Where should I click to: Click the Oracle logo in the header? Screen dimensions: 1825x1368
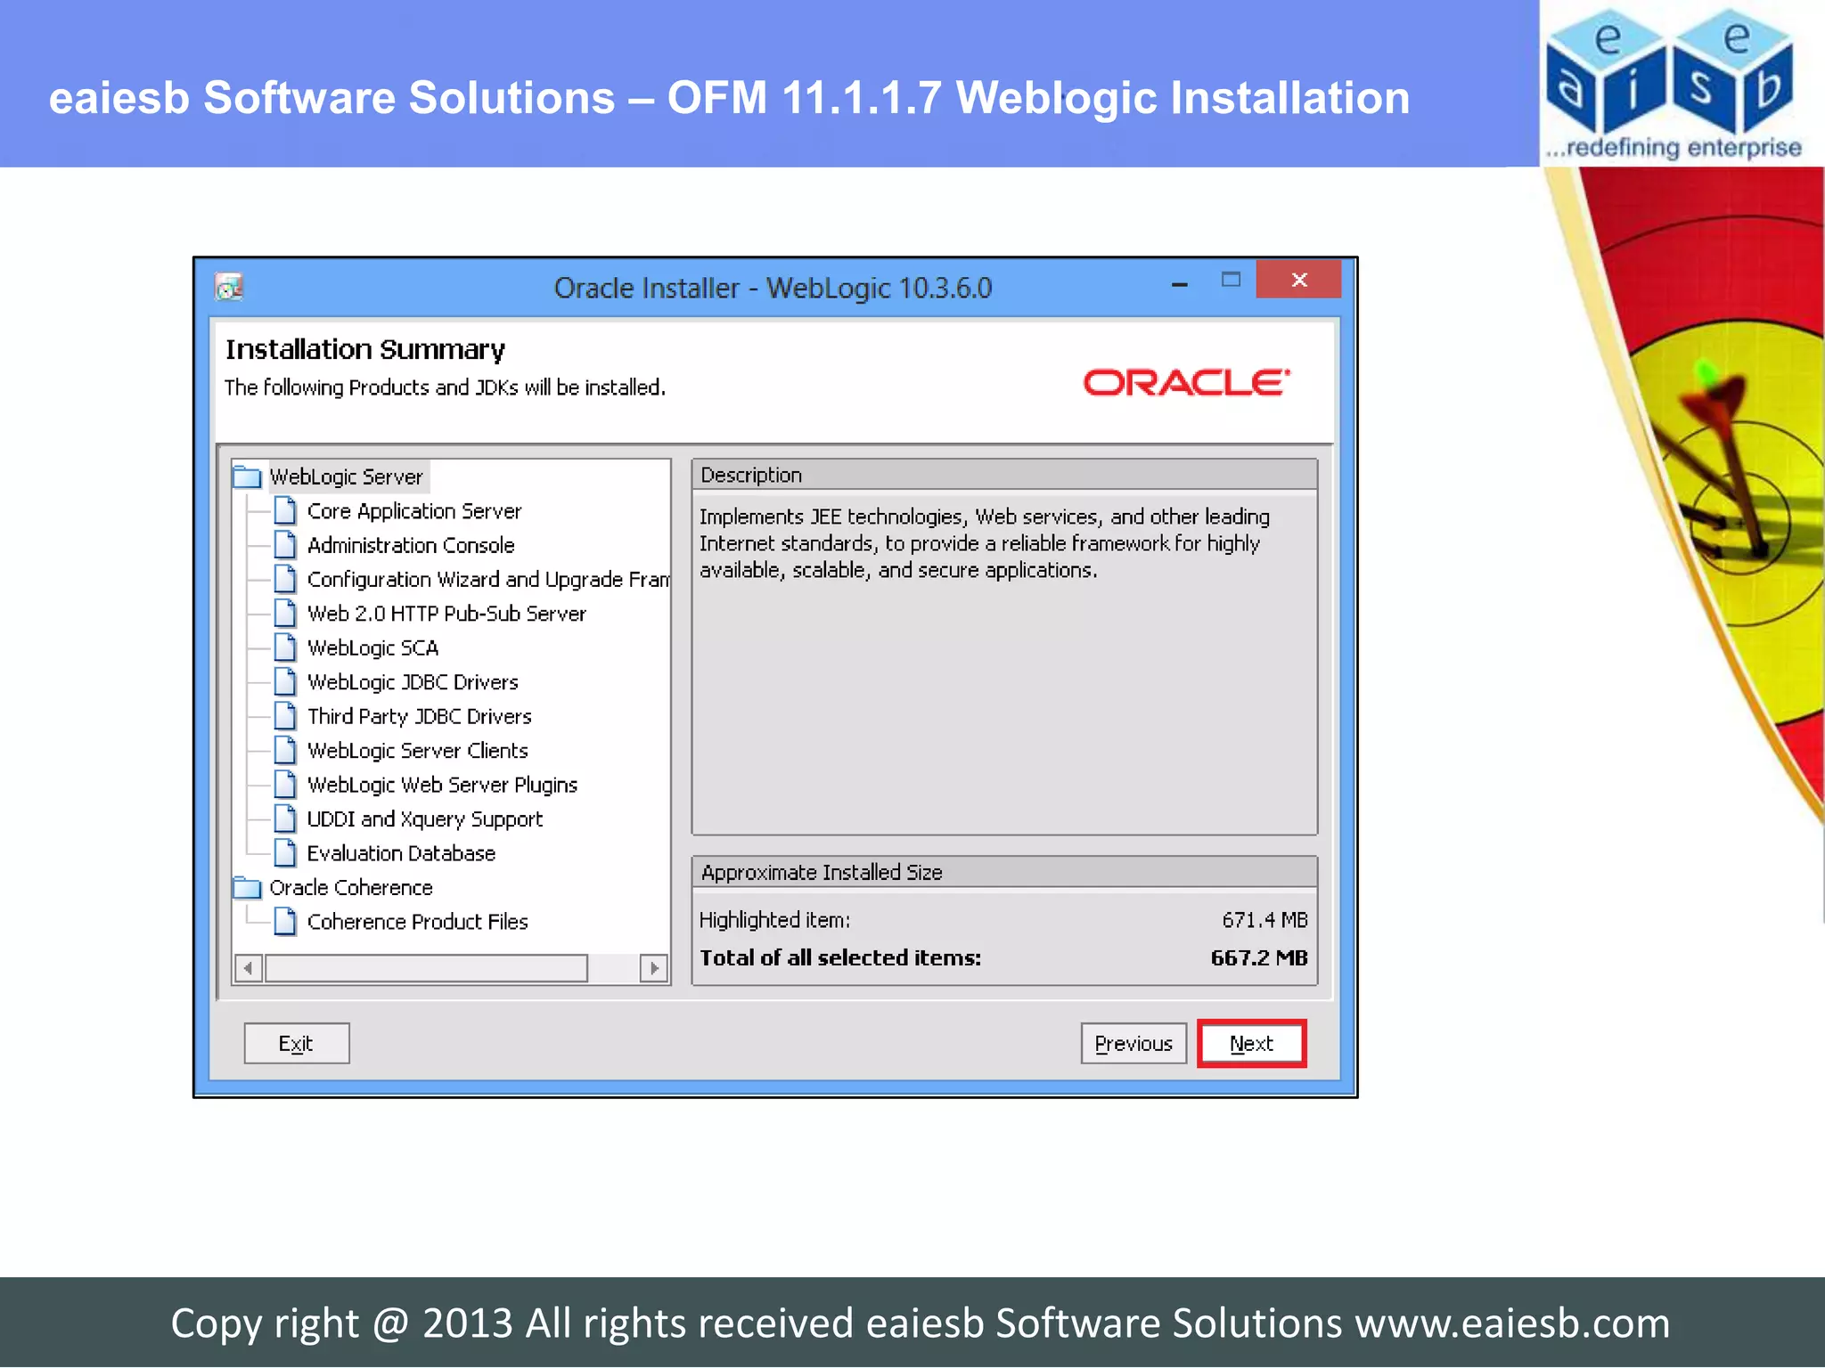(x=1186, y=383)
